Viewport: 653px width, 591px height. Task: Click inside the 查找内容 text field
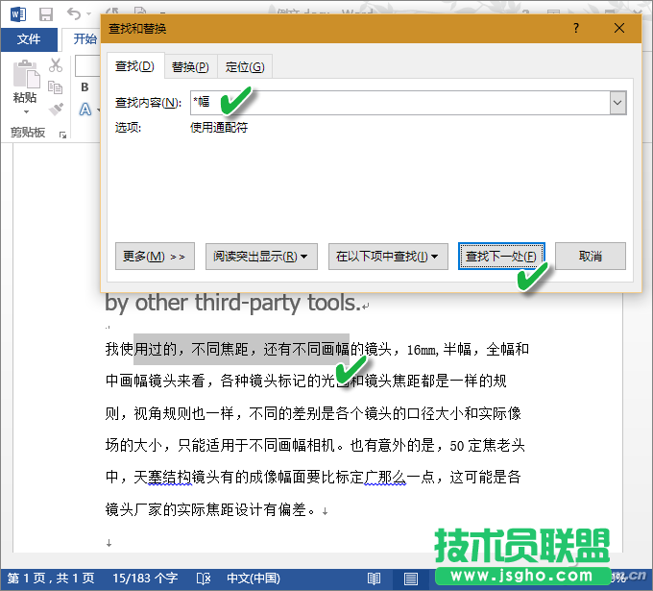click(403, 102)
